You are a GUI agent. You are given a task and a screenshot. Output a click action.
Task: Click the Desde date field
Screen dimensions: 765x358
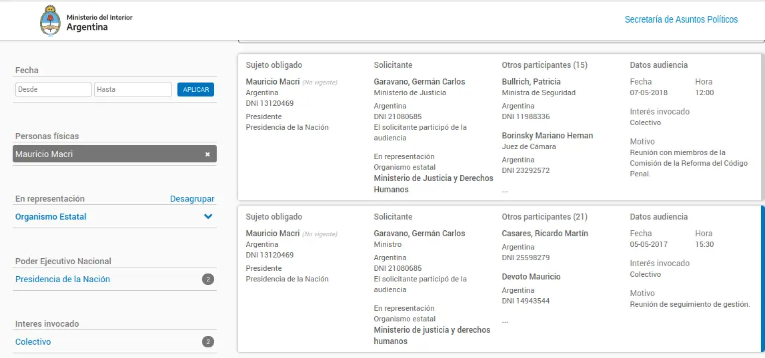point(53,90)
